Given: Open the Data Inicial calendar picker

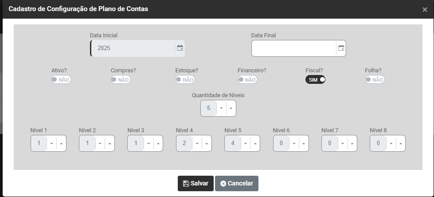Looking at the screenshot, I should pos(180,48).
